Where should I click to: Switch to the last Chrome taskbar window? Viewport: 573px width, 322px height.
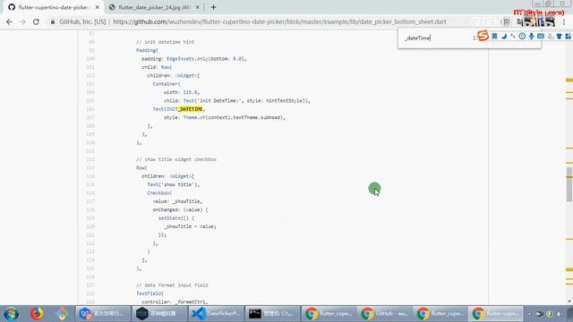coord(496,314)
